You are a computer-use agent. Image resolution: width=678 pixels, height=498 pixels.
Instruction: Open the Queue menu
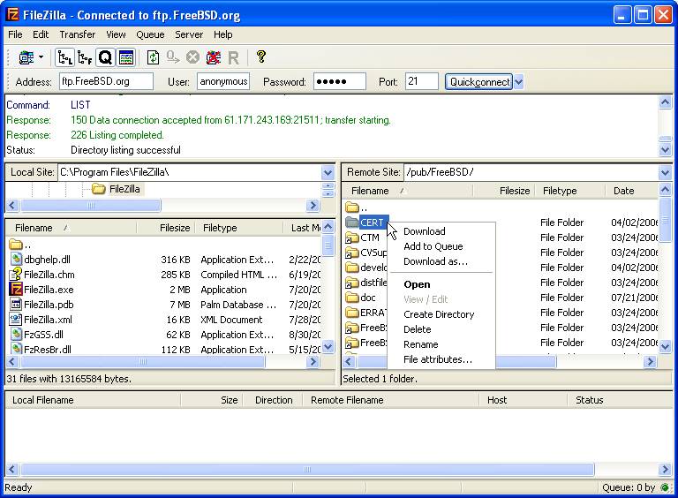point(150,34)
